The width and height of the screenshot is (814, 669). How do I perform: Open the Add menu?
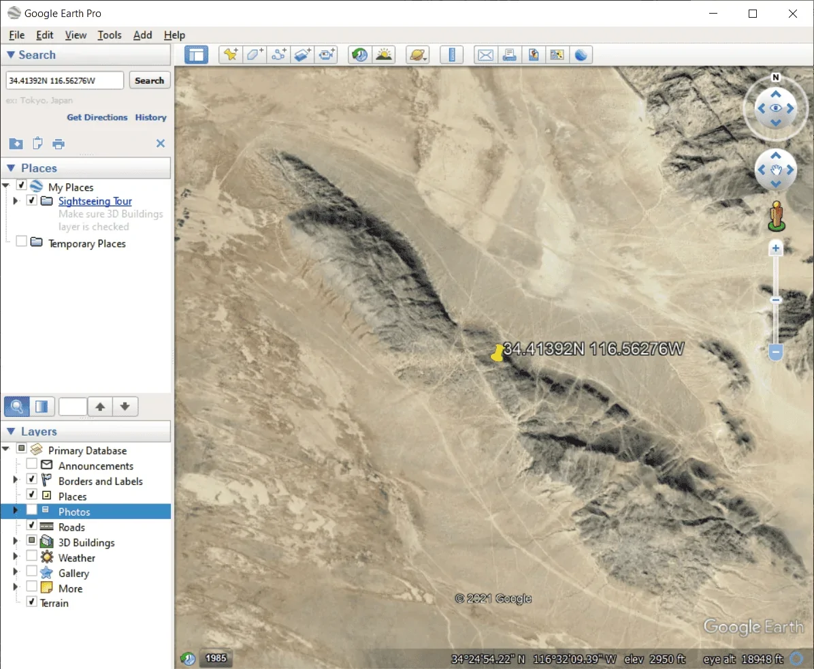pos(142,35)
